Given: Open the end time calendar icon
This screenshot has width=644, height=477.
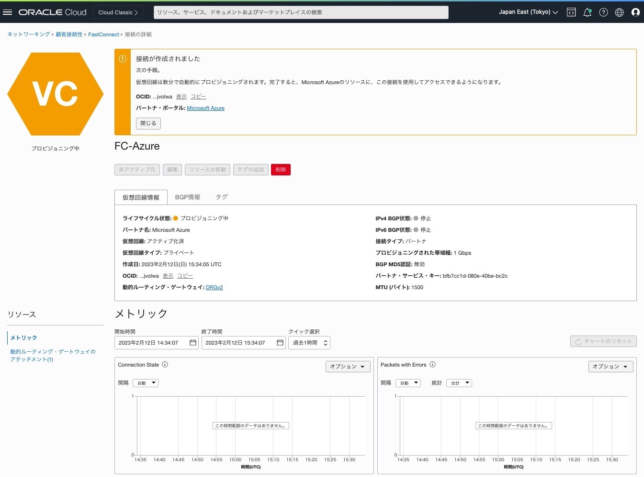Looking at the screenshot, I should pyautogui.click(x=280, y=343).
